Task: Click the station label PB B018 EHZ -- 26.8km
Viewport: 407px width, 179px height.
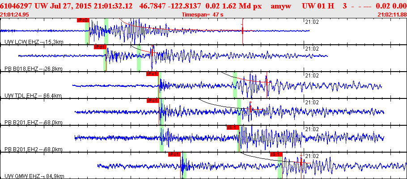Action: point(34,69)
